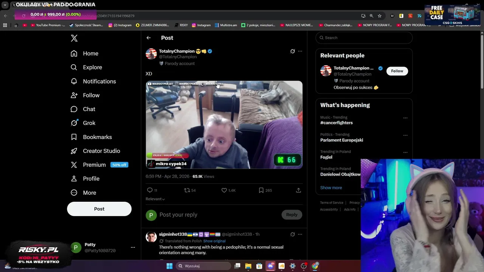Image resolution: width=484 pixels, height=272 pixels.
Task: Open the Społeczność Steam bookmark
Action: click(86, 25)
